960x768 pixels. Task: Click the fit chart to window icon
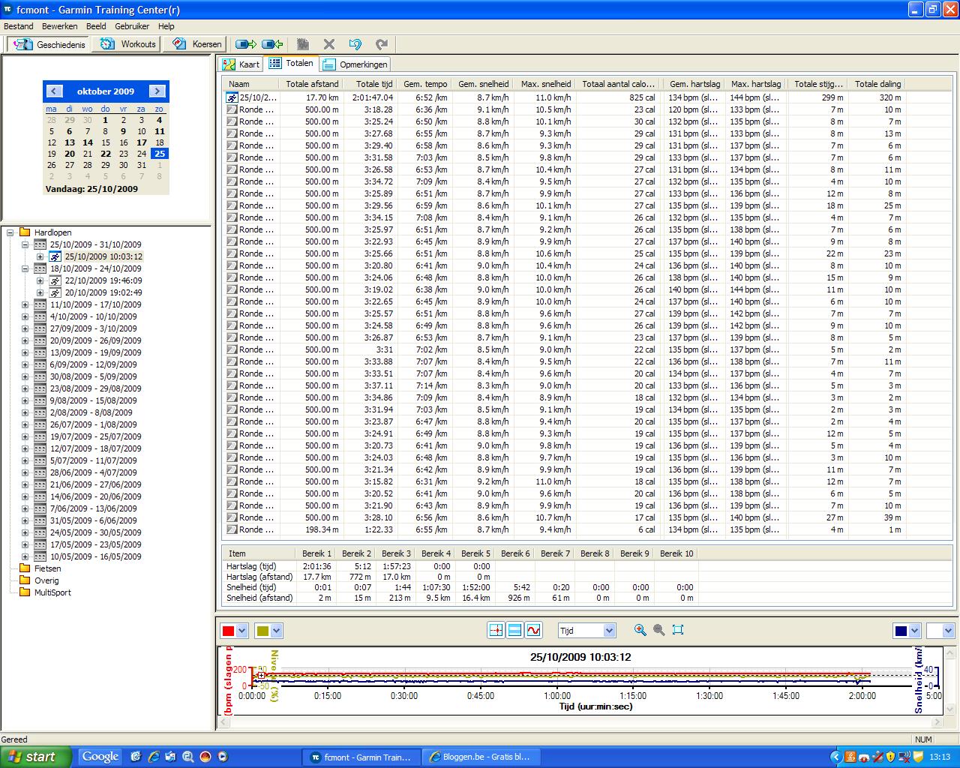coord(678,630)
